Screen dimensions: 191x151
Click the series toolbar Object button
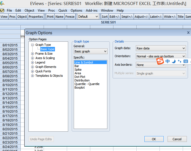(x=22, y=17)
